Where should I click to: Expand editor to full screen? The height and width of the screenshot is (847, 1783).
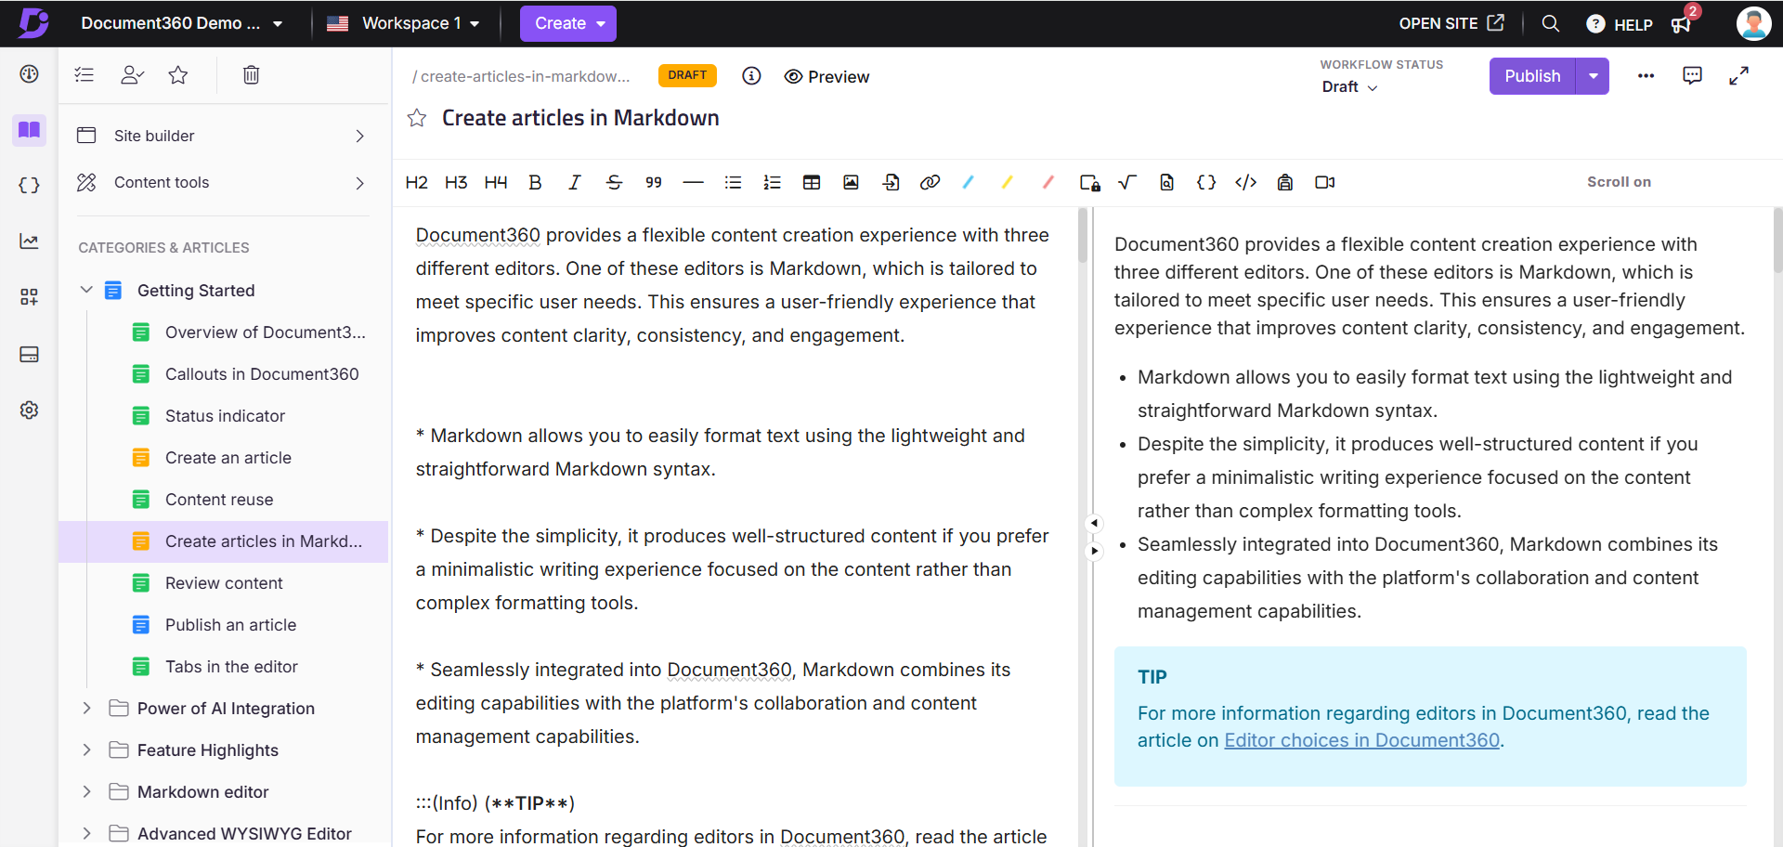point(1738,76)
